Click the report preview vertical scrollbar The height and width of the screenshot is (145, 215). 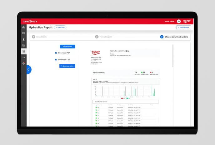(x=173, y=56)
